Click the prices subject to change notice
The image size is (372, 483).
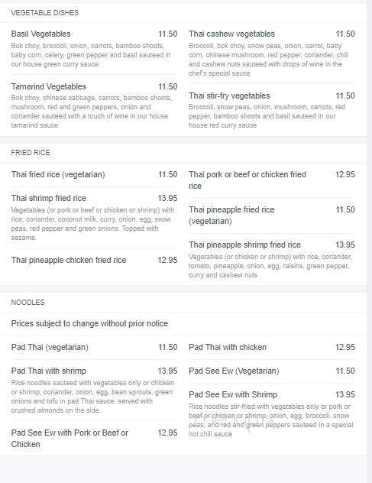pyautogui.click(x=89, y=324)
